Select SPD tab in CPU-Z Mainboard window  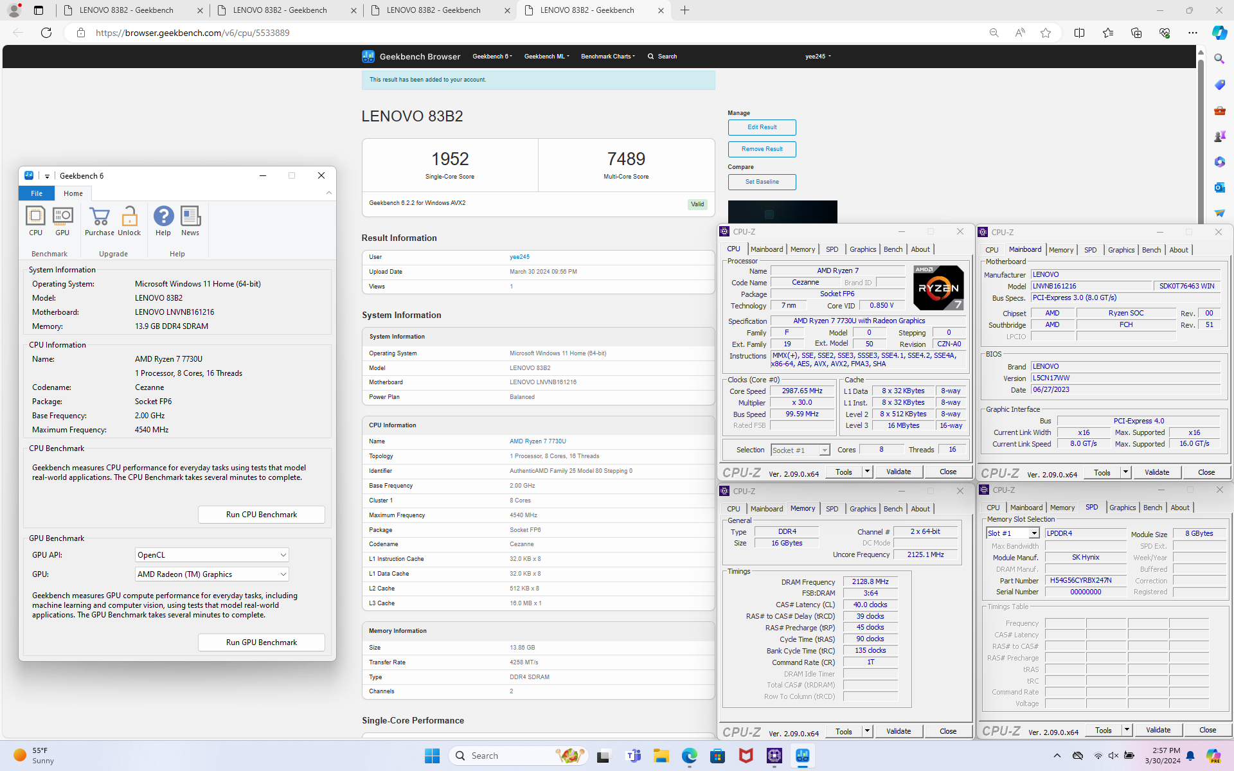pyautogui.click(x=1090, y=250)
